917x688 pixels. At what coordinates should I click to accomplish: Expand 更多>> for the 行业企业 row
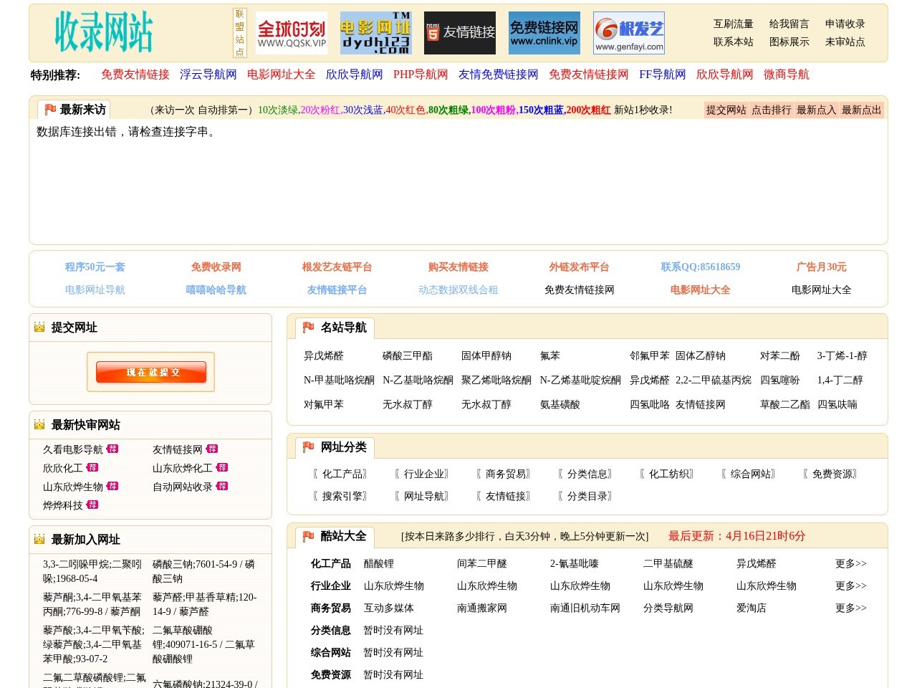click(x=851, y=586)
